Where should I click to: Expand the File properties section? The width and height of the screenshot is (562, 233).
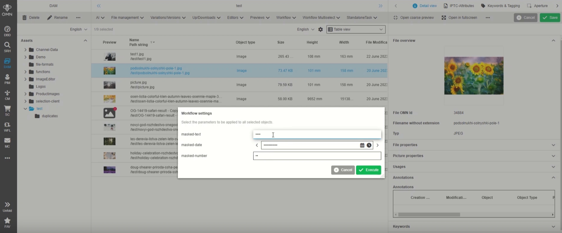point(553,145)
